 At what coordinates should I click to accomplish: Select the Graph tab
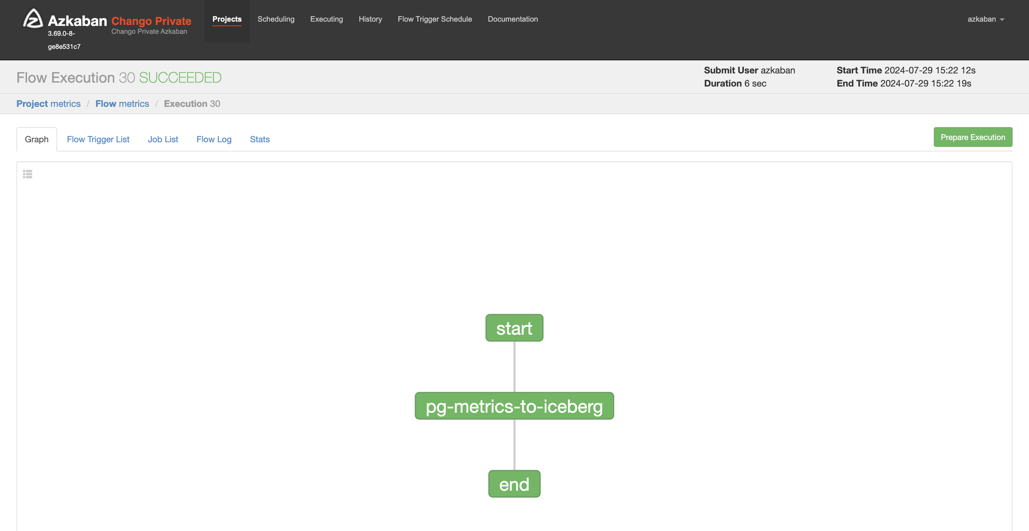point(37,139)
